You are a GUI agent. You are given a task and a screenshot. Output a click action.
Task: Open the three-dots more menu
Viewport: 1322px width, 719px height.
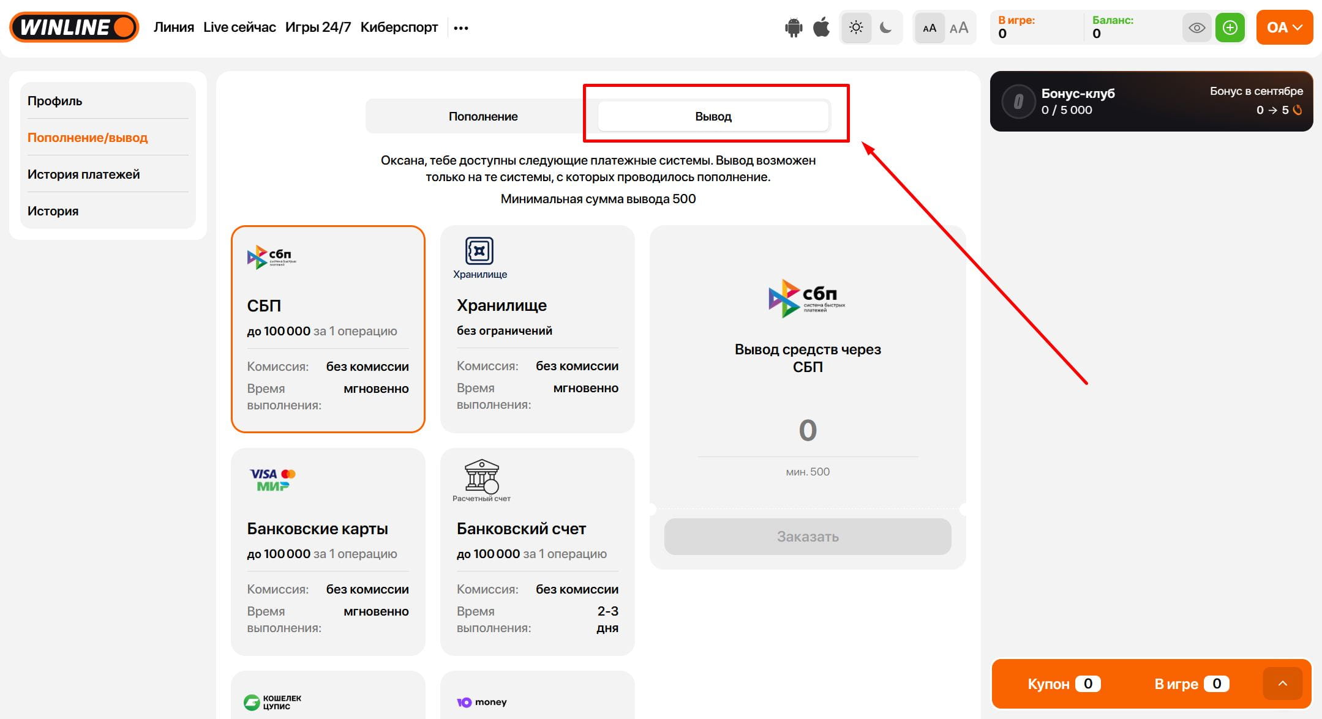[x=461, y=28]
